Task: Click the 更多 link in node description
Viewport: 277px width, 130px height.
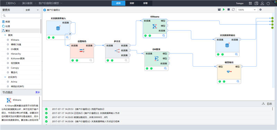Action: coord(38,92)
